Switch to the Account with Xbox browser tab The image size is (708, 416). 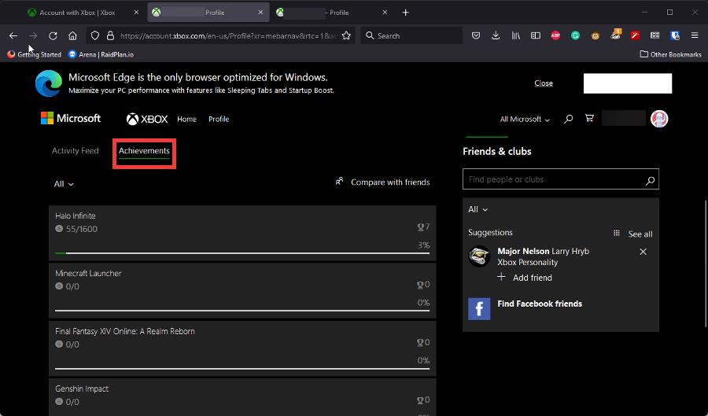click(x=83, y=13)
